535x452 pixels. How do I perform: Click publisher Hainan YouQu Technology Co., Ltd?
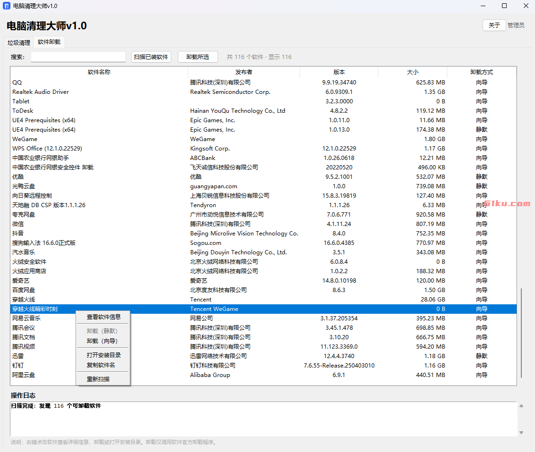click(237, 111)
